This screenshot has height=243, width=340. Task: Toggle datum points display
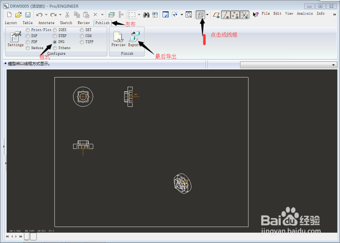[x=235, y=15]
